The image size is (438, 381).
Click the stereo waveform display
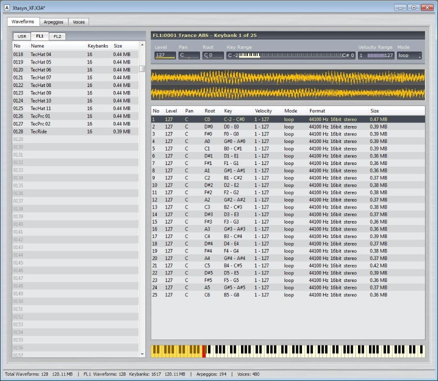point(288,85)
